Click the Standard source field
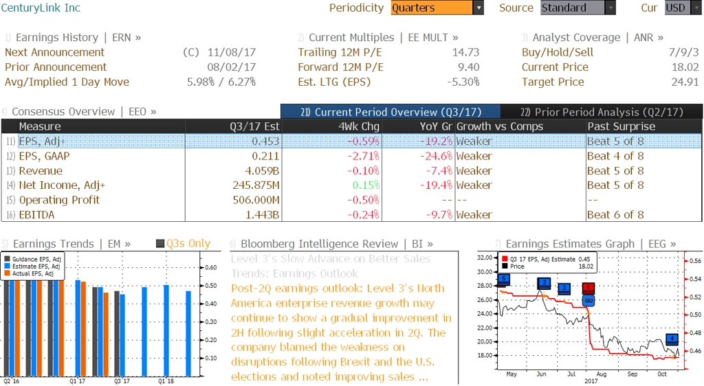Screen dimensions: 704x386 click(573, 8)
